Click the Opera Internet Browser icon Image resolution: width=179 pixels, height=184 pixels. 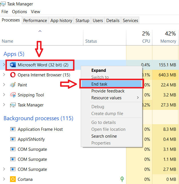tap(13, 75)
